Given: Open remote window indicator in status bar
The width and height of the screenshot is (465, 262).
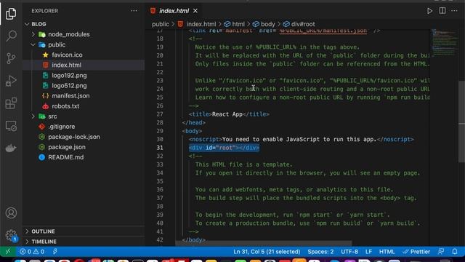Looking at the screenshot, I should 8,252.
